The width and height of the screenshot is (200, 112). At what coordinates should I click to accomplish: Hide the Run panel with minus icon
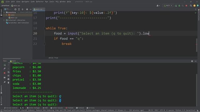click(x=196, y=61)
